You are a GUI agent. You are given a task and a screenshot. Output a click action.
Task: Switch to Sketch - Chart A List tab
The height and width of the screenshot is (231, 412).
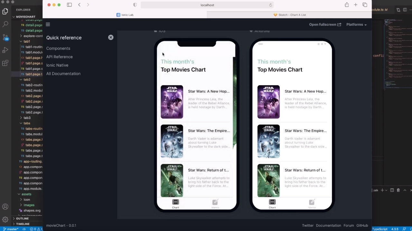tap(289, 15)
